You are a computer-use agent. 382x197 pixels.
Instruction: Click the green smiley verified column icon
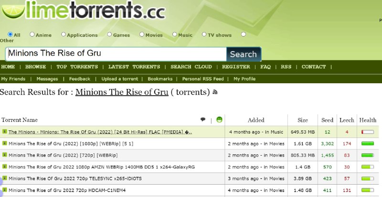point(219,119)
